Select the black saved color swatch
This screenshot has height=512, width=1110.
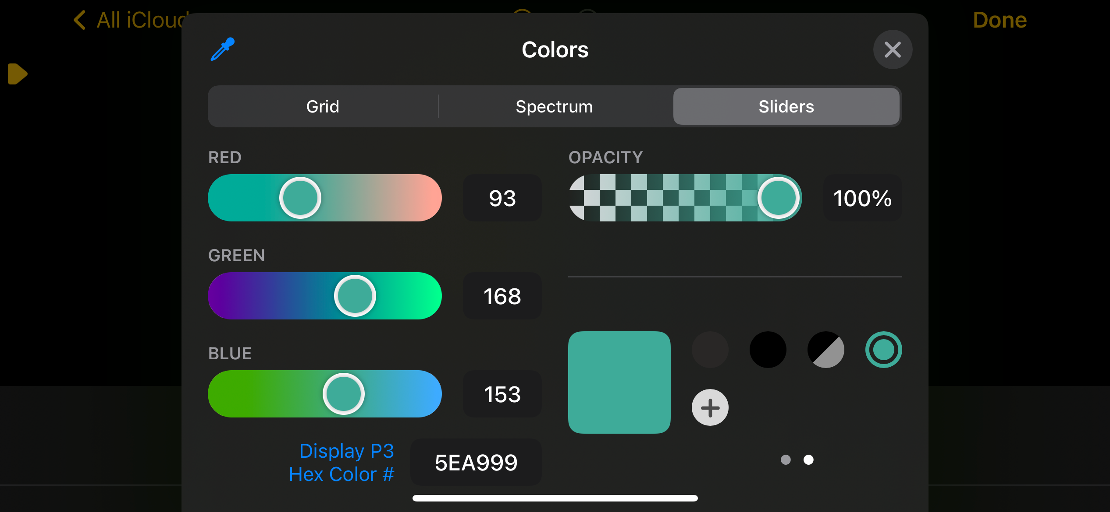pyautogui.click(x=768, y=350)
